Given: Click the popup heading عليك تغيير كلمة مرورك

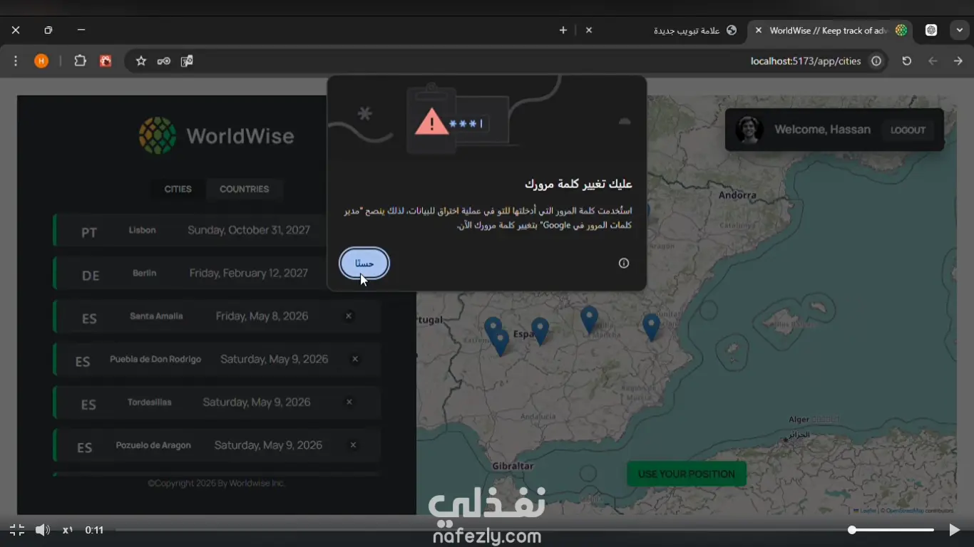Looking at the screenshot, I should pos(578,184).
